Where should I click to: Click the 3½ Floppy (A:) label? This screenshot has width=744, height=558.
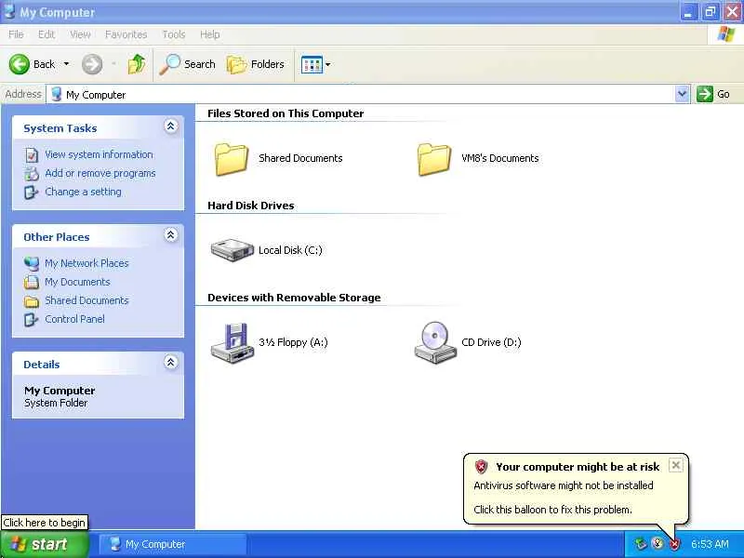click(293, 342)
